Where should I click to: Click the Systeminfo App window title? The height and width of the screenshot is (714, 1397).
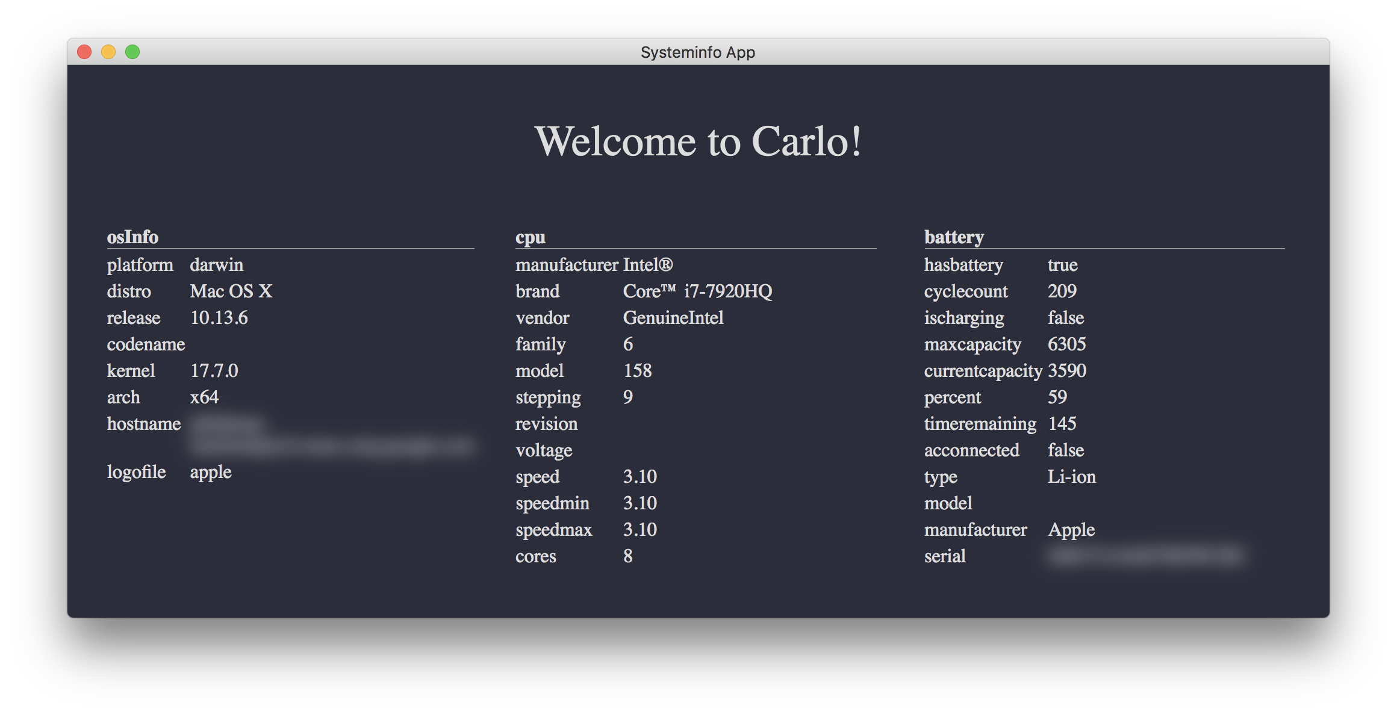pos(697,52)
